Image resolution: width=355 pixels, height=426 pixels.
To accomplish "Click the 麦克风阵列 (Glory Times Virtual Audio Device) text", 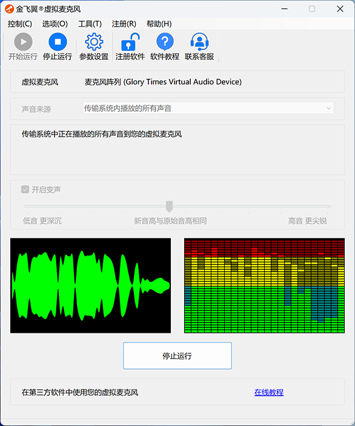I will point(163,82).
